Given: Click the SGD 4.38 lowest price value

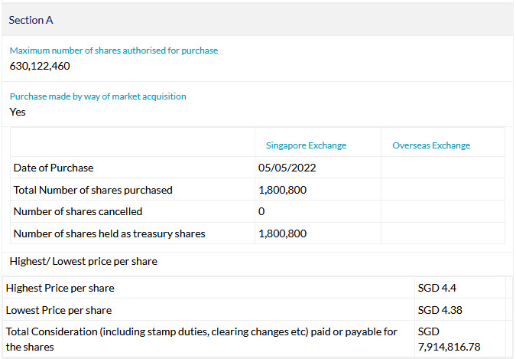Looking at the screenshot, I should tap(441, 310).
